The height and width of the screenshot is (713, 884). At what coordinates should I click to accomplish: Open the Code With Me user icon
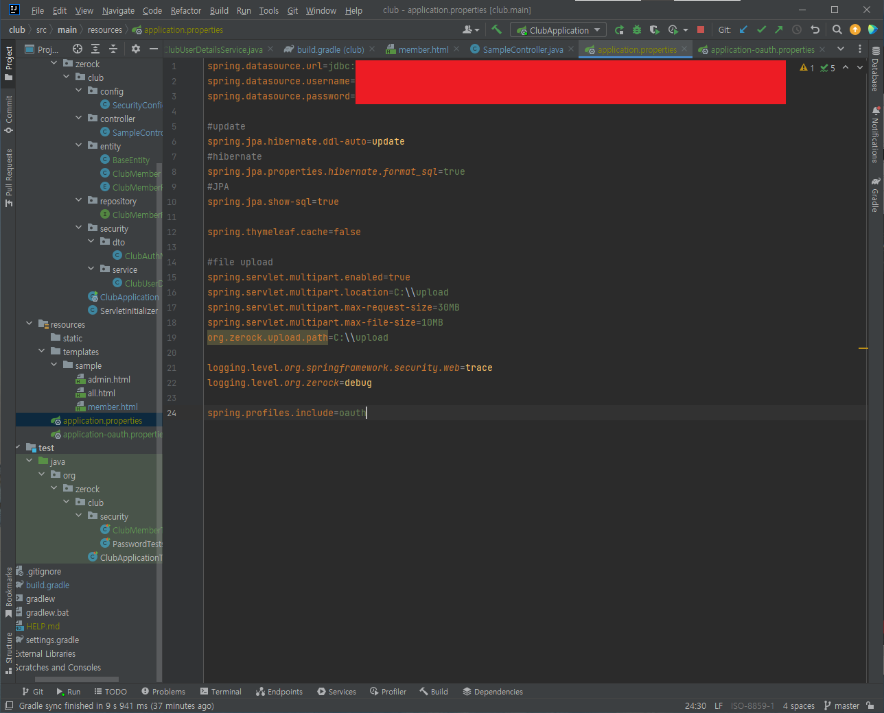pos(471,29)
